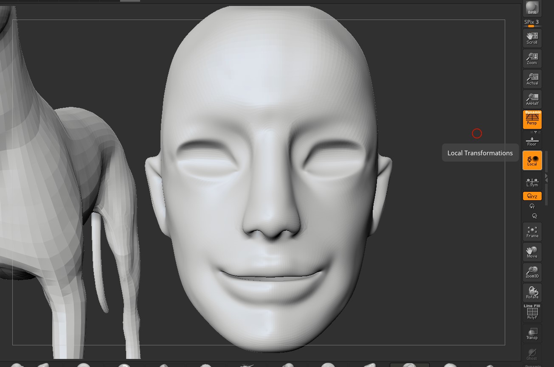This screenshot has height=367, width=554.
Task: Toggle Transp transparency mode
Action: point(532,333)
